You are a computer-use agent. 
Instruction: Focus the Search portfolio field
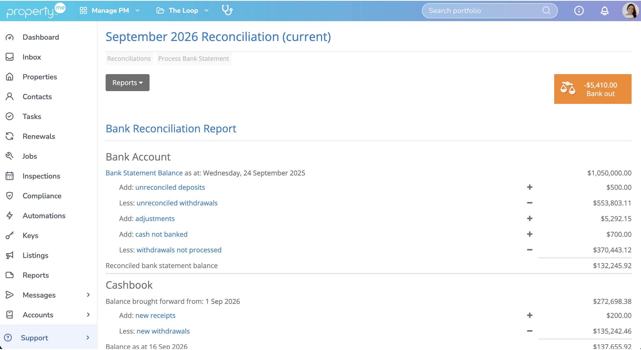pos(490,11)
